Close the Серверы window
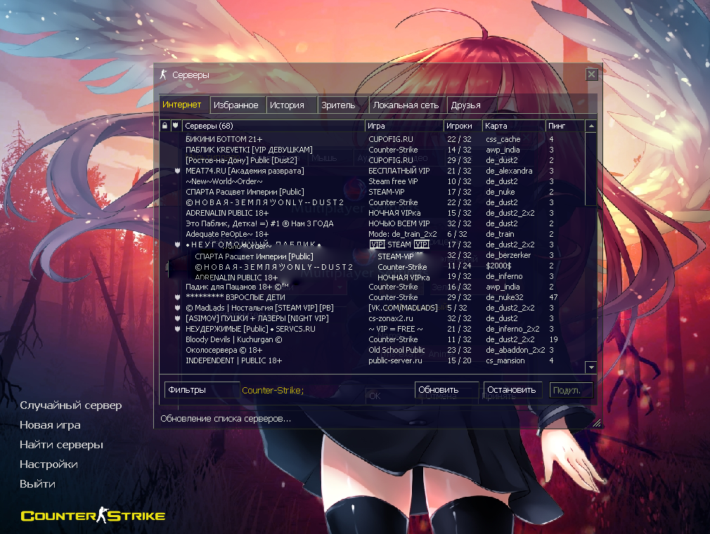This screenshot has height=534, width=710. [x=592, y=74]
